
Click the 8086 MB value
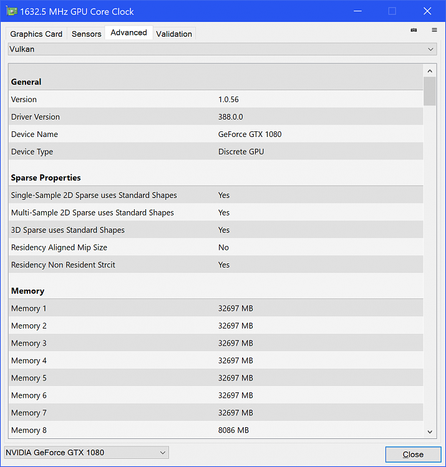click(x=233, y=430)
